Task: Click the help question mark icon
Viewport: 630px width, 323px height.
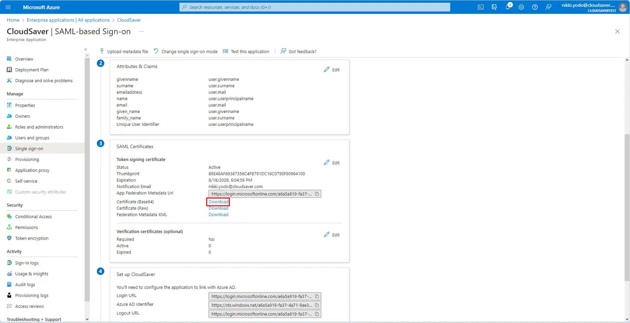Action: pyautogui.click(x=535, y=7)
